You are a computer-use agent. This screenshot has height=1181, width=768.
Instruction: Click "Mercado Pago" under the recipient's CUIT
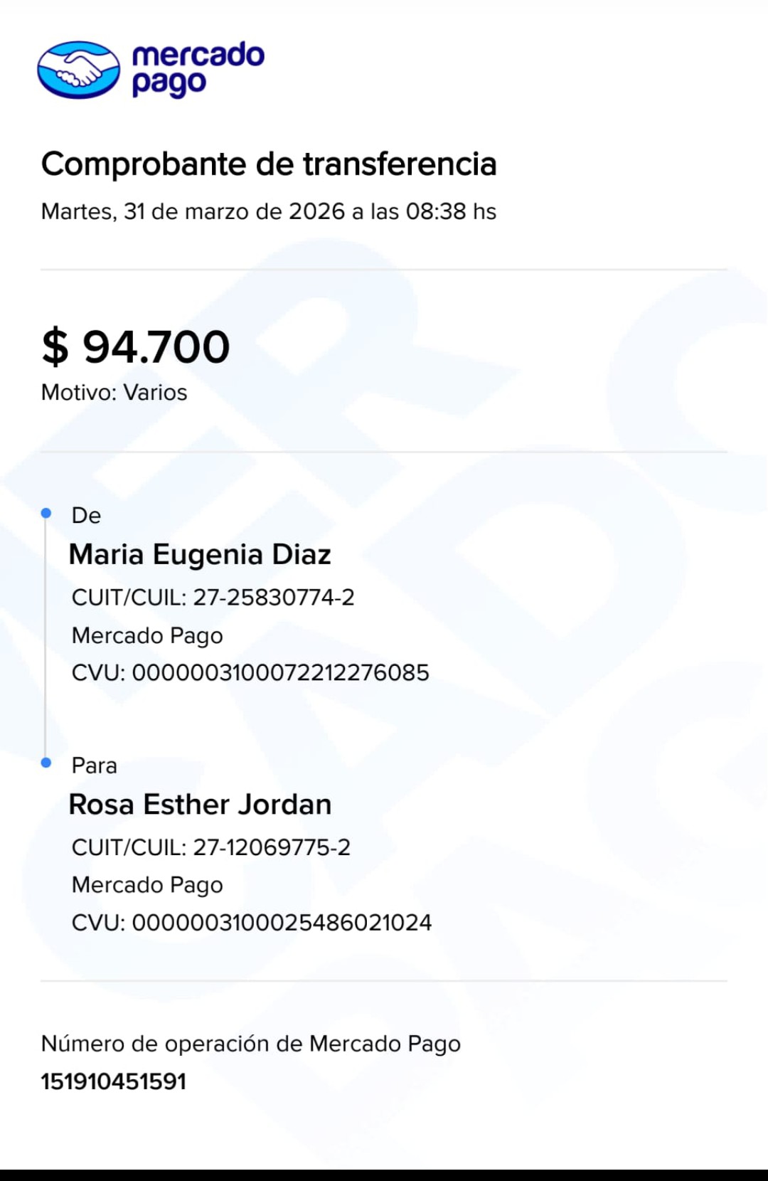(147, 885)
